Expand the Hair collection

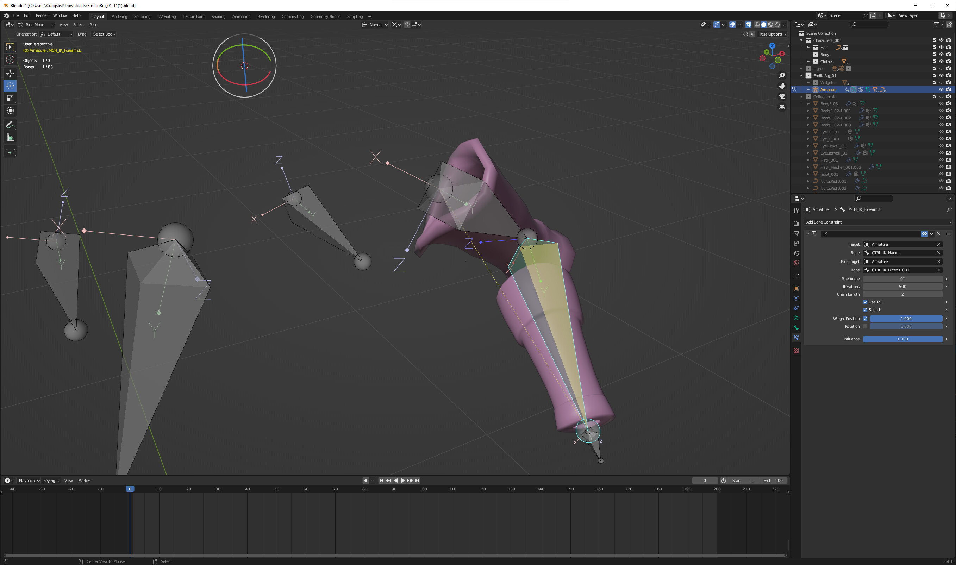[x=808, y=47]
